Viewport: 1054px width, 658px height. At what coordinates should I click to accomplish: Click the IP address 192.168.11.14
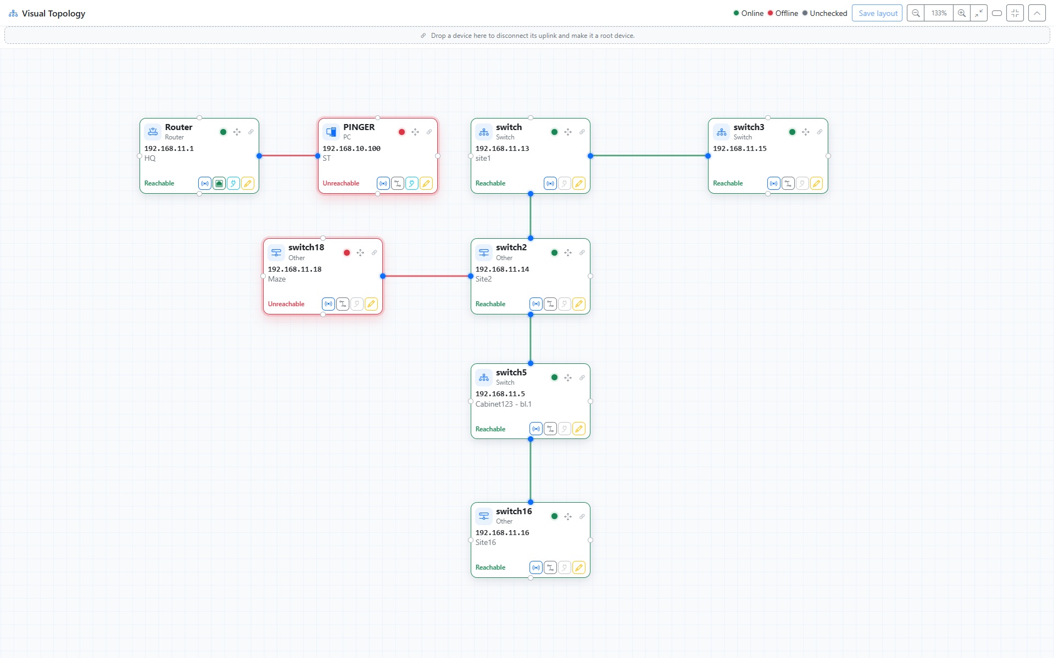[x=502, y=269]
